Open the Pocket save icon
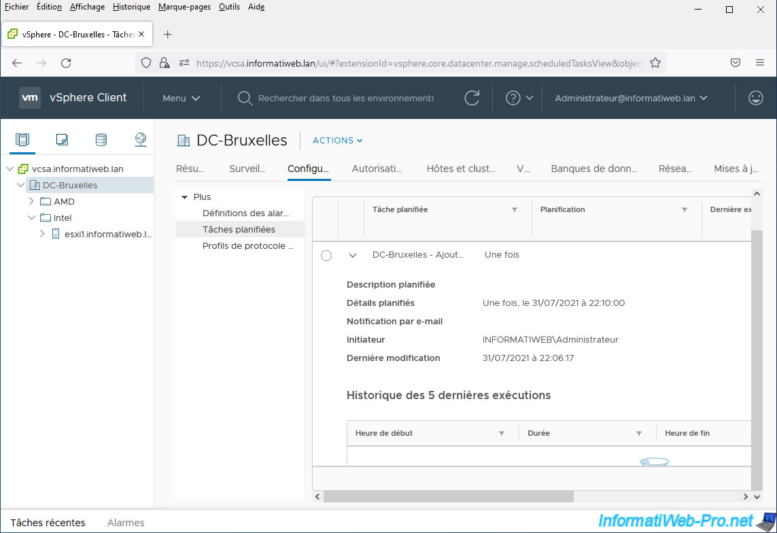The image size is (777, 533). (x=736, y=63)
